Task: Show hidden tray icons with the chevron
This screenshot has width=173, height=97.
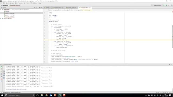Action: coord(146,95)
